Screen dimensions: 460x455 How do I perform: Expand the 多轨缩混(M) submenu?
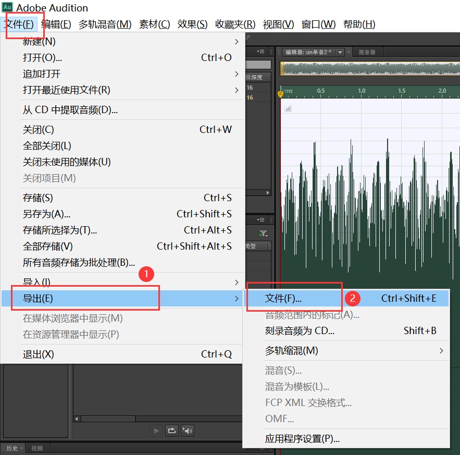(x=346, y=351)
